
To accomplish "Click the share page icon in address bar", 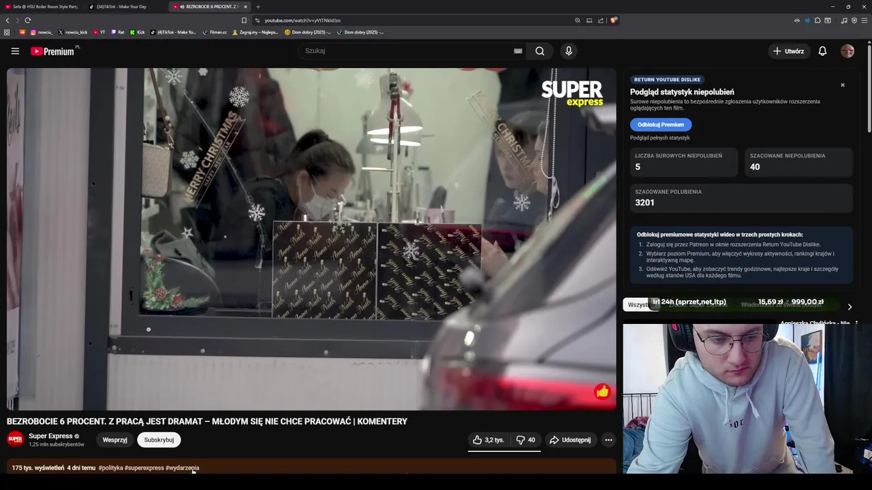I will (601, 20).
